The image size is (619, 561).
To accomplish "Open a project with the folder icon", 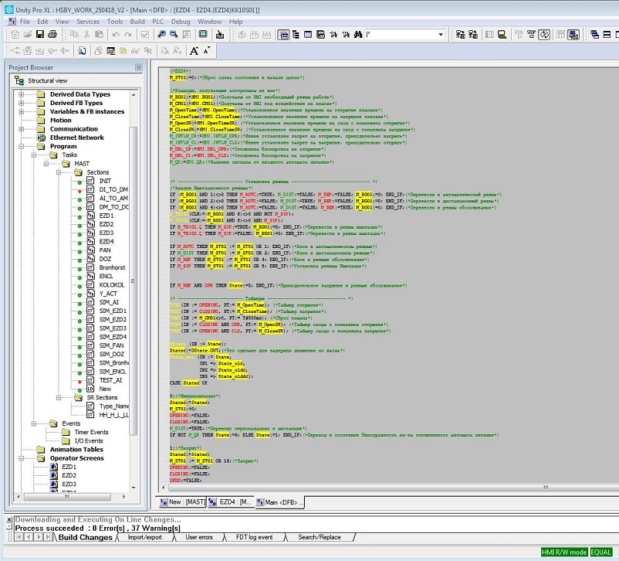I will pos(28,35).
